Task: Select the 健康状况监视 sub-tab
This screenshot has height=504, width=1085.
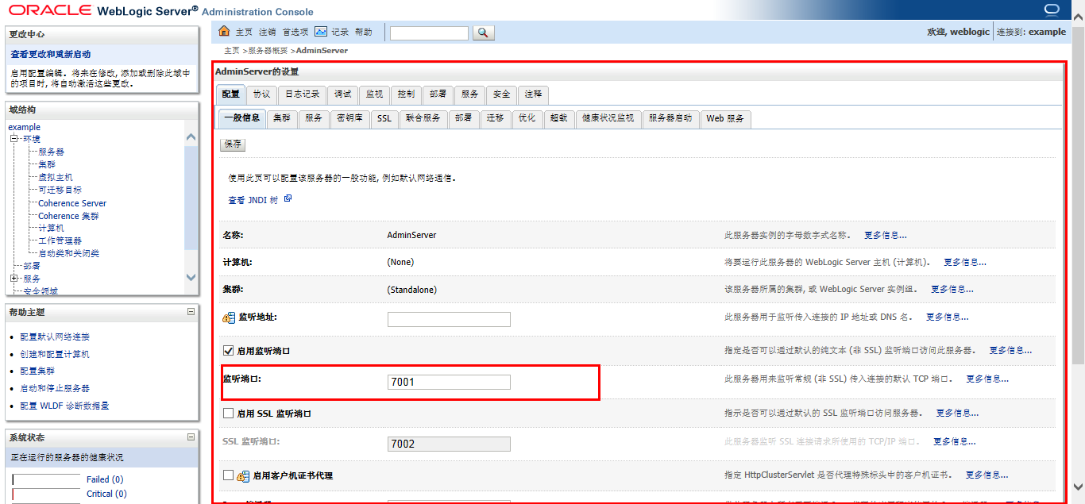Action: [608, 118]
